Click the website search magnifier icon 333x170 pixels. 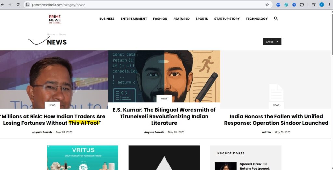[x=276, y=19]
